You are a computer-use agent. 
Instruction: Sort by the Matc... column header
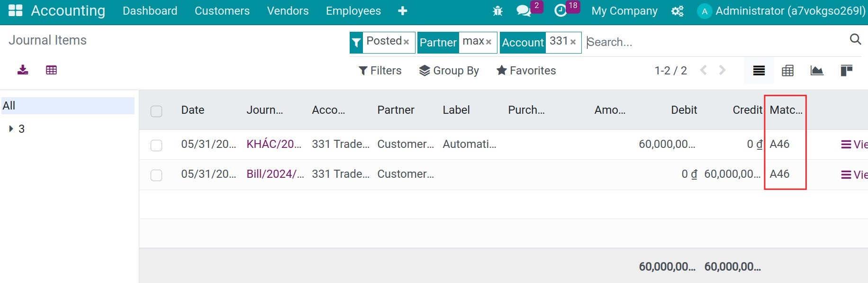786,110
